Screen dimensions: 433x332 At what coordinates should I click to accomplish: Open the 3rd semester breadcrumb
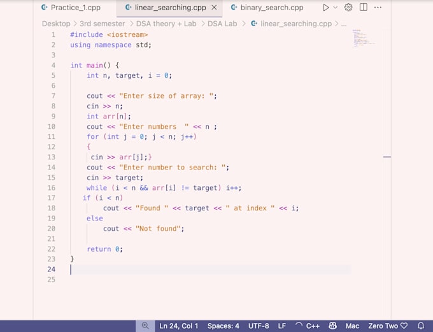point(102,24)
